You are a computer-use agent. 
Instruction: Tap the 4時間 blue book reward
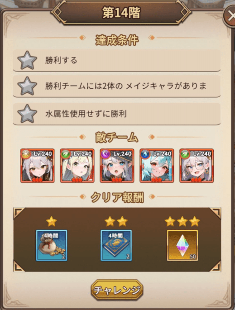pos(116,245)
